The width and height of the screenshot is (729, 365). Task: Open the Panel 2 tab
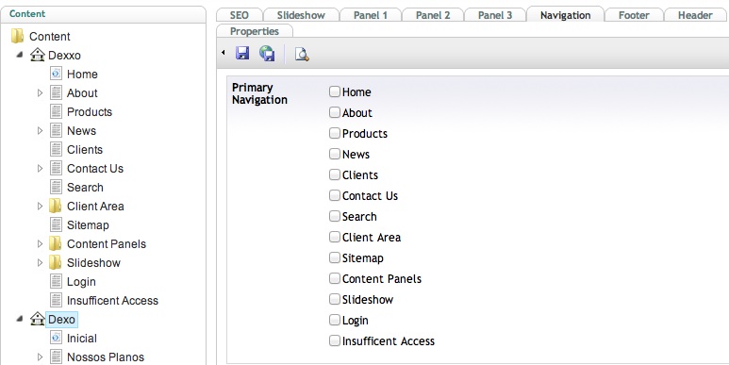tap(433, 15)
